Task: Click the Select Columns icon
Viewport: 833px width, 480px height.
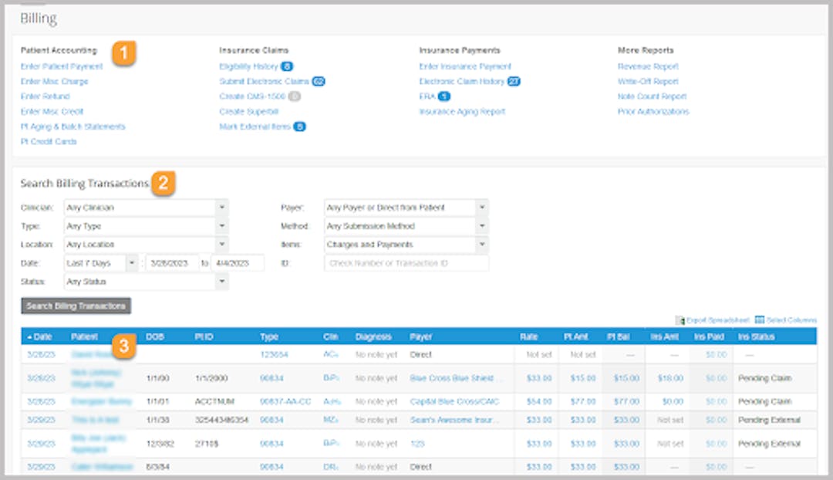Action: tap(760, 320)
